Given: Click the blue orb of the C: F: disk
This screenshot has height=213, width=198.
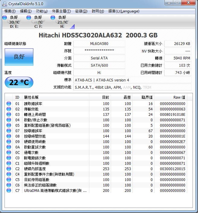Looking at the screenshot, I should click(29, 17).
